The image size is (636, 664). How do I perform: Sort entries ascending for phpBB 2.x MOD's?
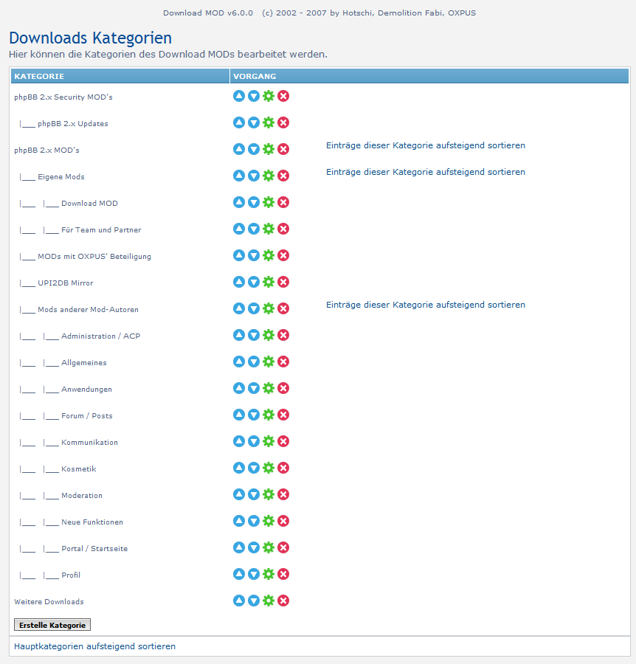coord(425,145)
